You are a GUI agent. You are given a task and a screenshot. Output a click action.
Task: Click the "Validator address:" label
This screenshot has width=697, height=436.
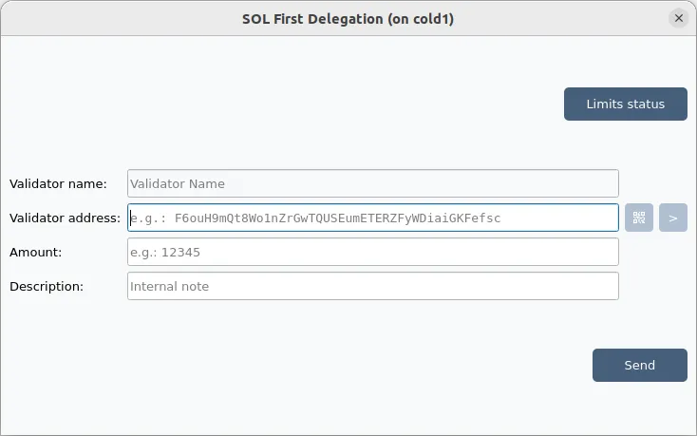(65, 218)
